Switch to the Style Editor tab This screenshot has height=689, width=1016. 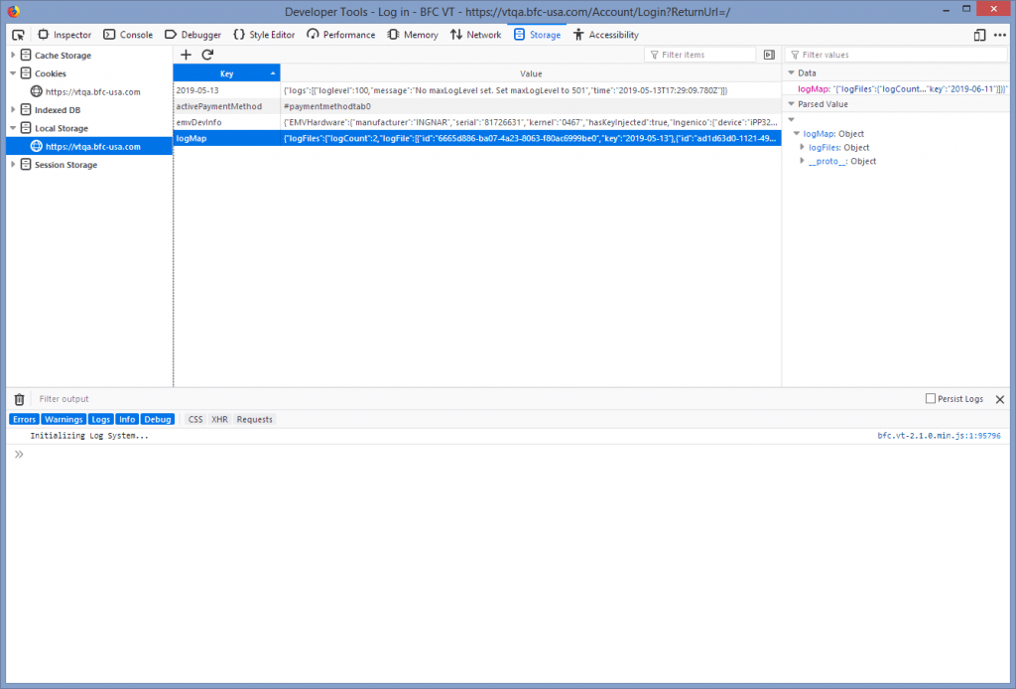[x=264, y=35]
